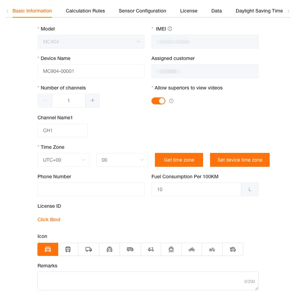Decrease the number of channels

coord(45,101)
